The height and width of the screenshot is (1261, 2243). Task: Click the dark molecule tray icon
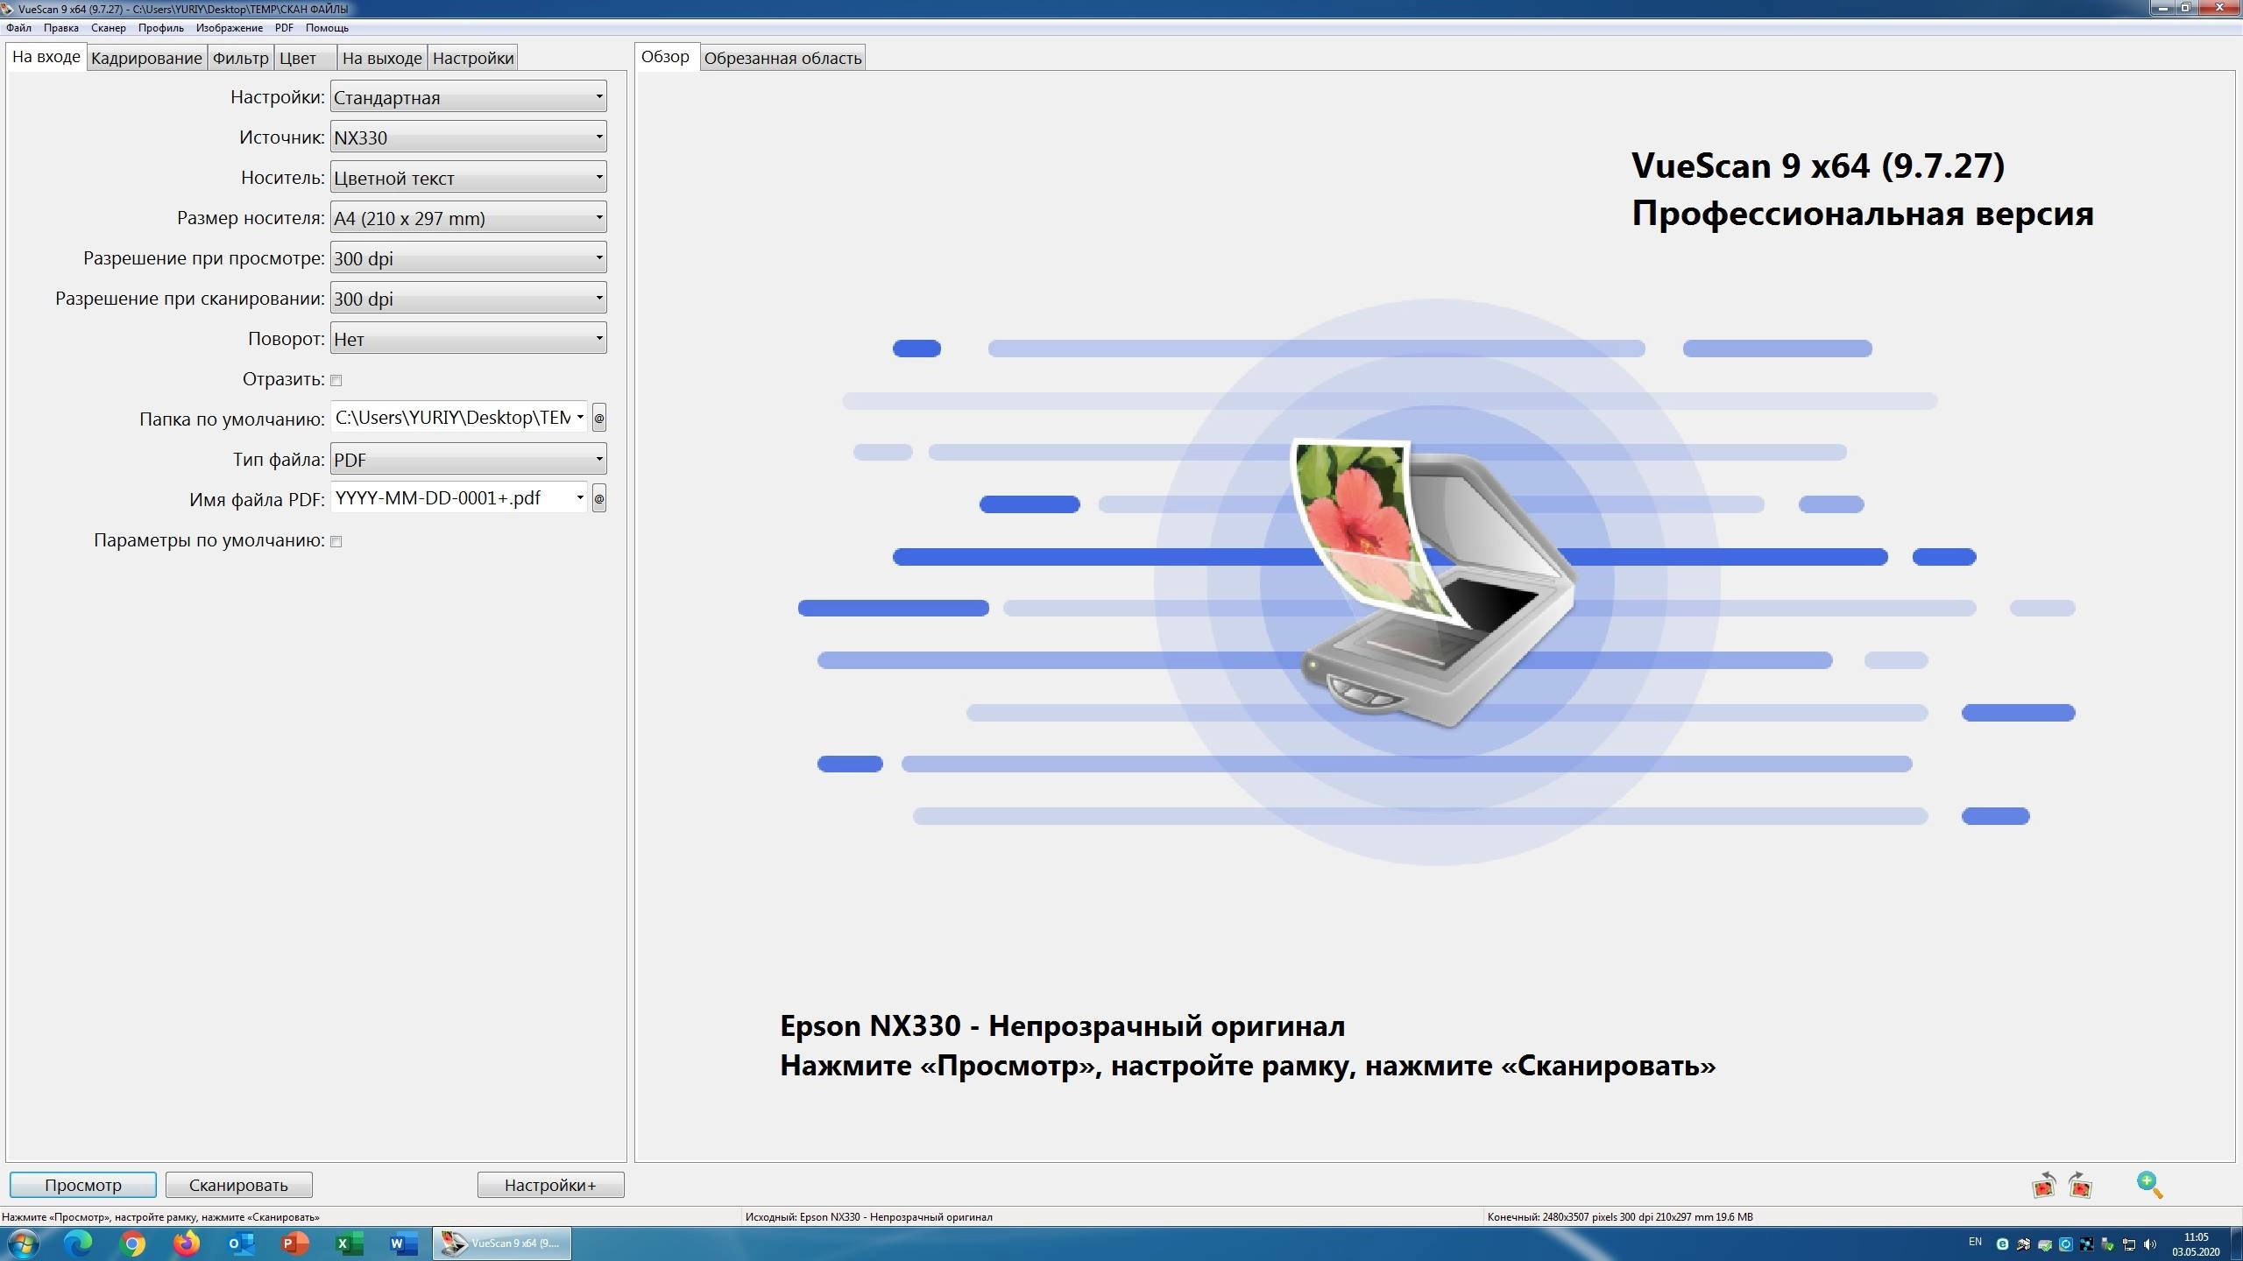(2086, 1243)
